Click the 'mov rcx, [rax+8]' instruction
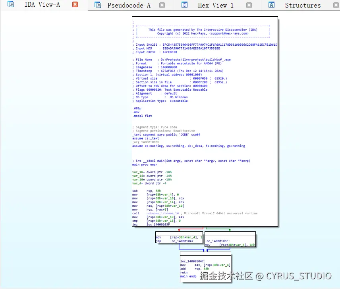This screenshot has width=340, height=289. point(150,209)
